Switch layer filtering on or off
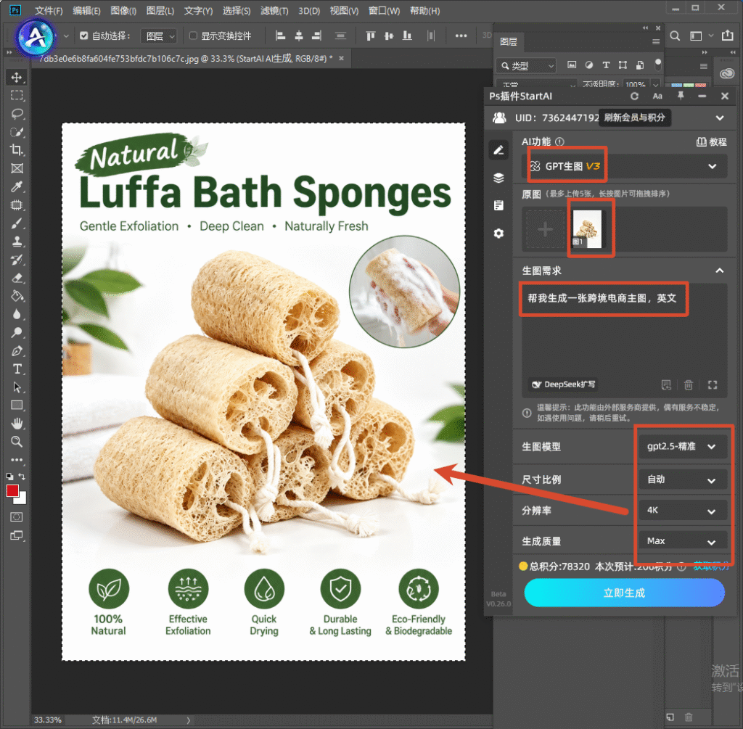The image size is (743, 729). tap(657, 64)
